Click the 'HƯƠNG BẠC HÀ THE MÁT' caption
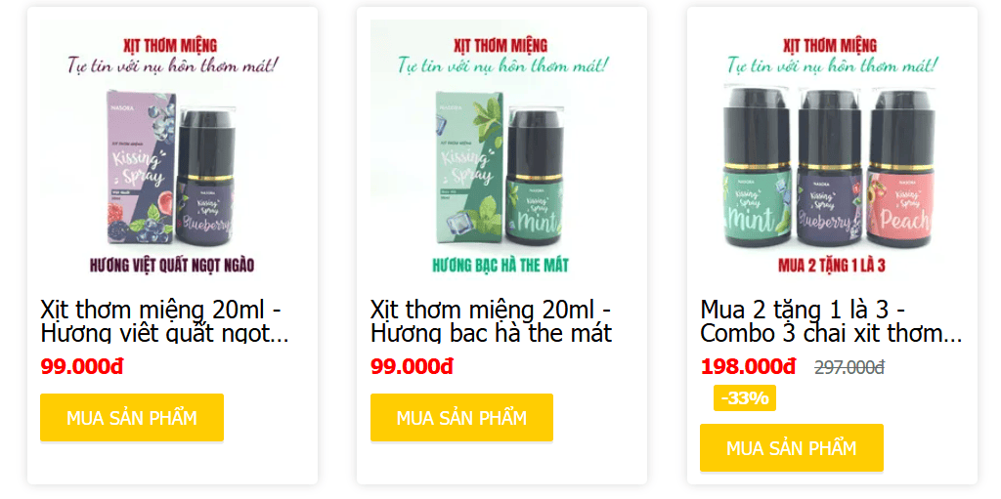 click(500, 265)
